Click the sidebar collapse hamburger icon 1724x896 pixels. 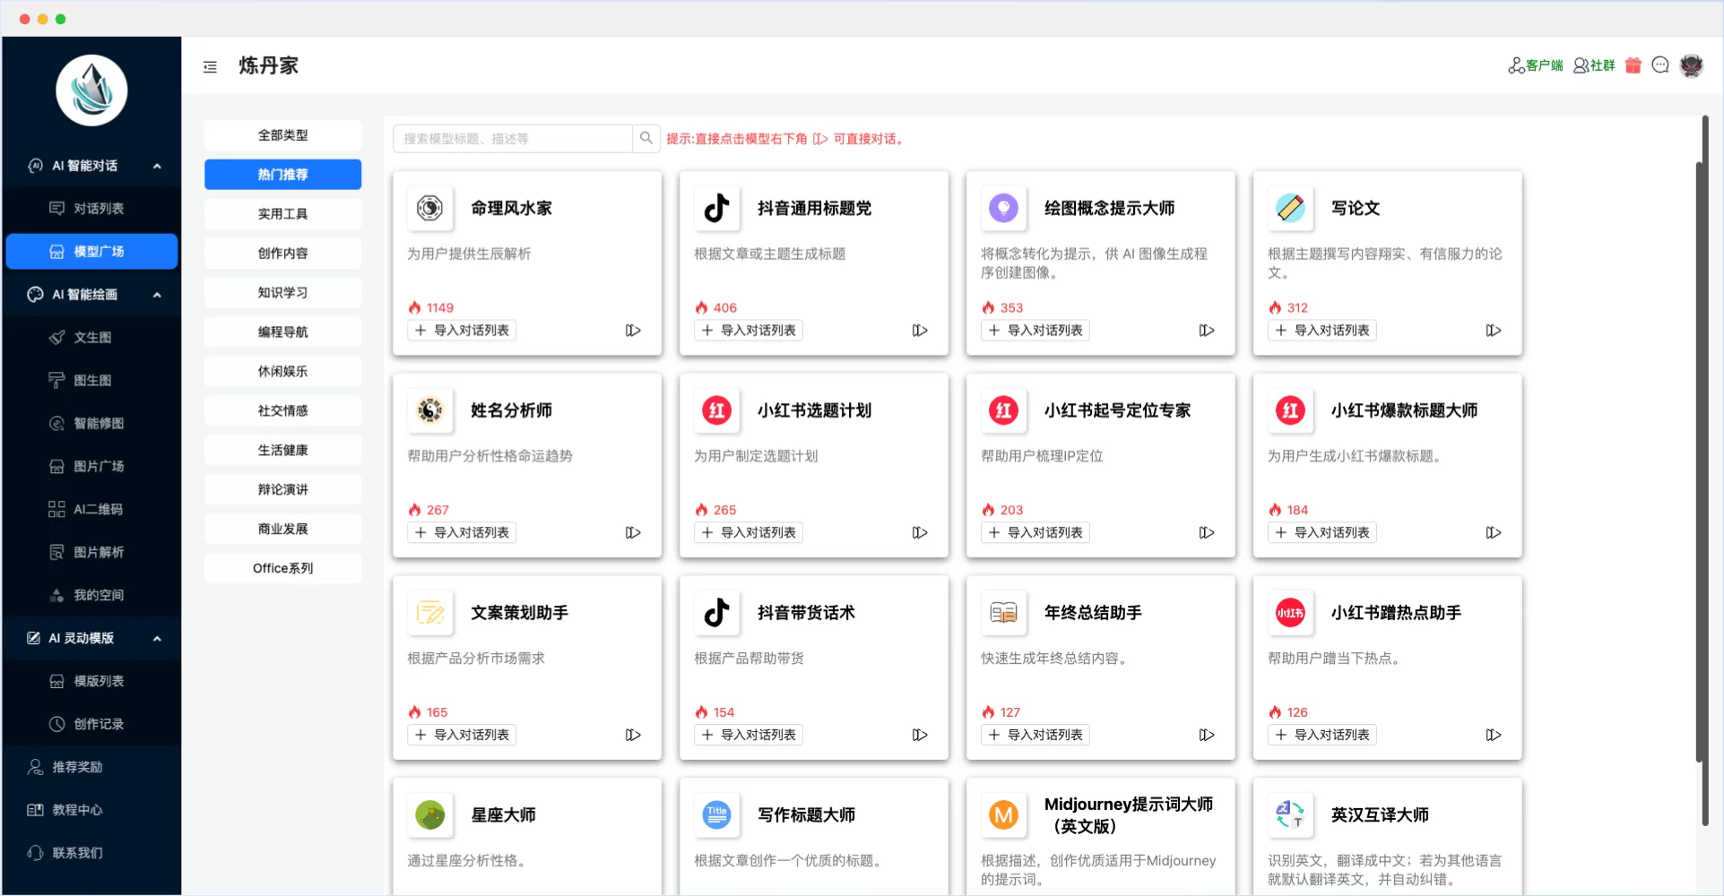click(x=210, y=67)
